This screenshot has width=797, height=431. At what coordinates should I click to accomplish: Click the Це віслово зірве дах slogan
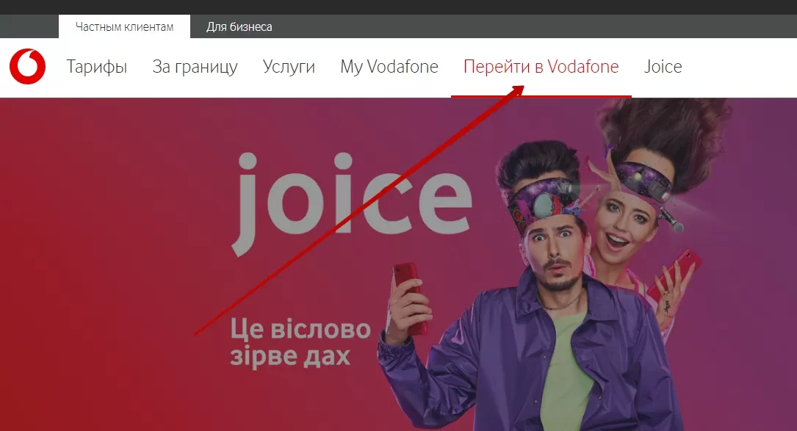(300, 342)
